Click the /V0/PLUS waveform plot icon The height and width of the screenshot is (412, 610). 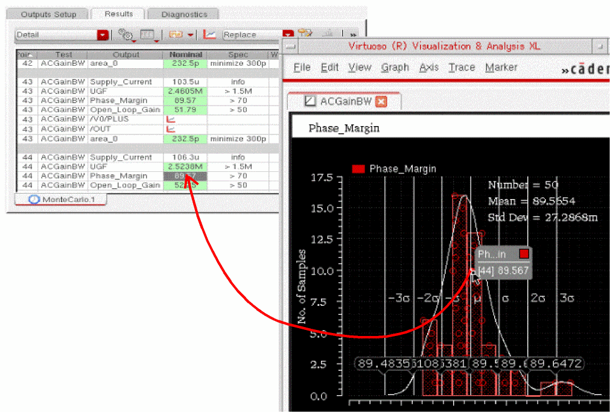click(170, 119)
